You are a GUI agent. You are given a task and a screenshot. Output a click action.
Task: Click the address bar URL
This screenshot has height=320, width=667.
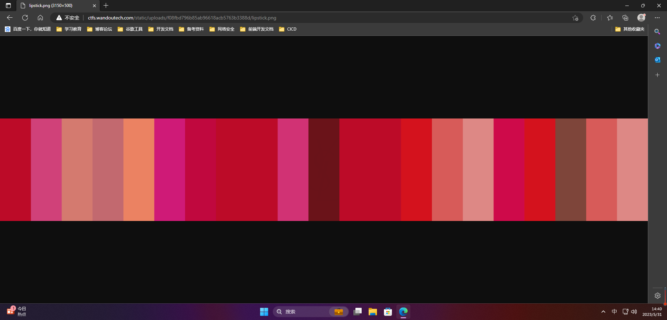[182, 18]
